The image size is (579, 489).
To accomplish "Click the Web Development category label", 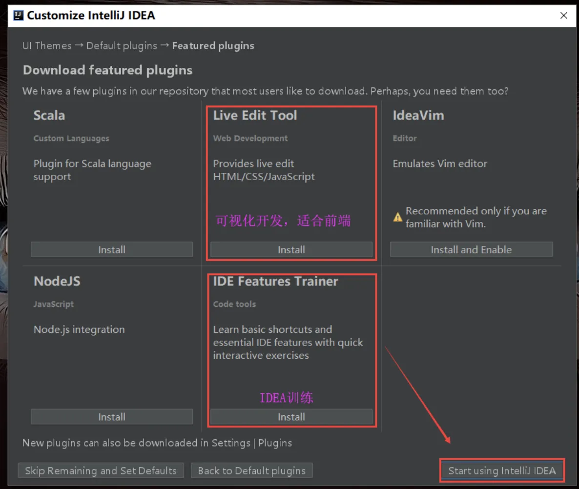I will coord(250,139).
